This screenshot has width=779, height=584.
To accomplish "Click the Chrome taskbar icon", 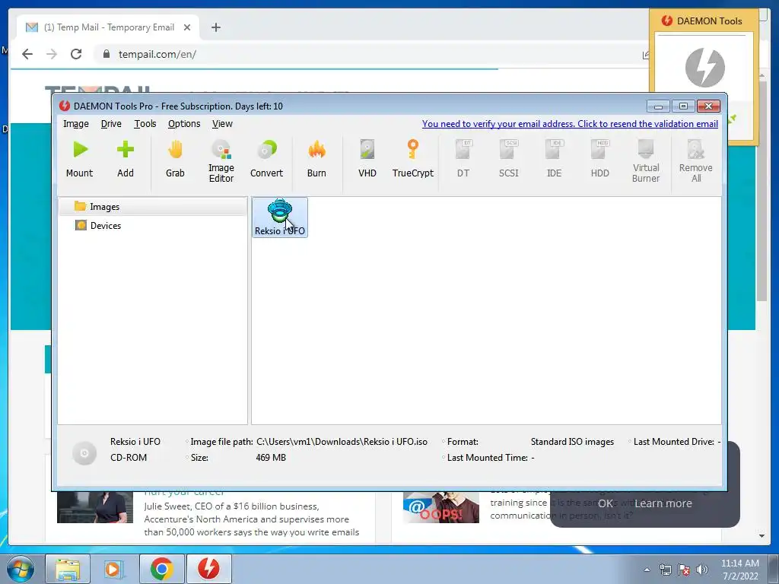I will (x=161, y=569).
